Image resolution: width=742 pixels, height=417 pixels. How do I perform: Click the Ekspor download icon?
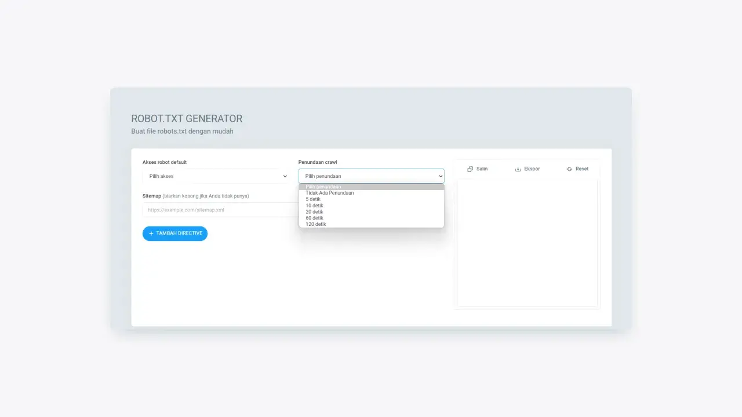(x=518, y=169)
